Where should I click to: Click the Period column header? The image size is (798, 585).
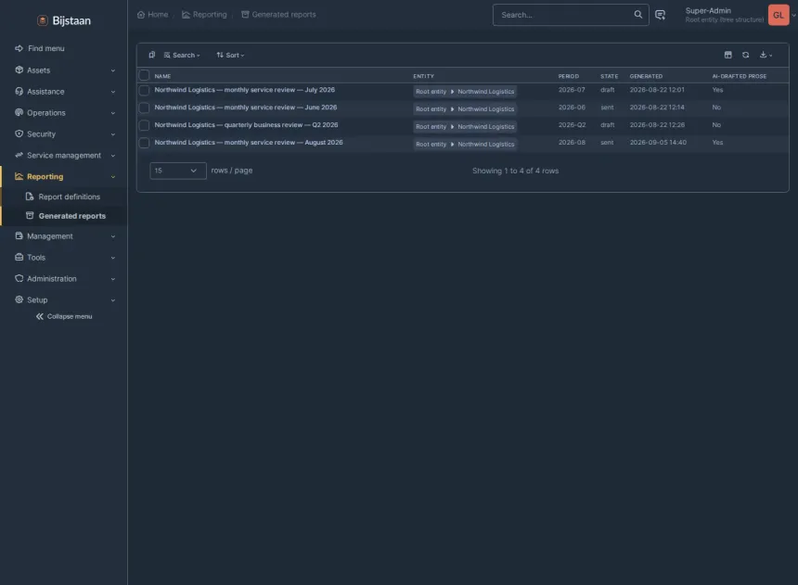[569, 76]
